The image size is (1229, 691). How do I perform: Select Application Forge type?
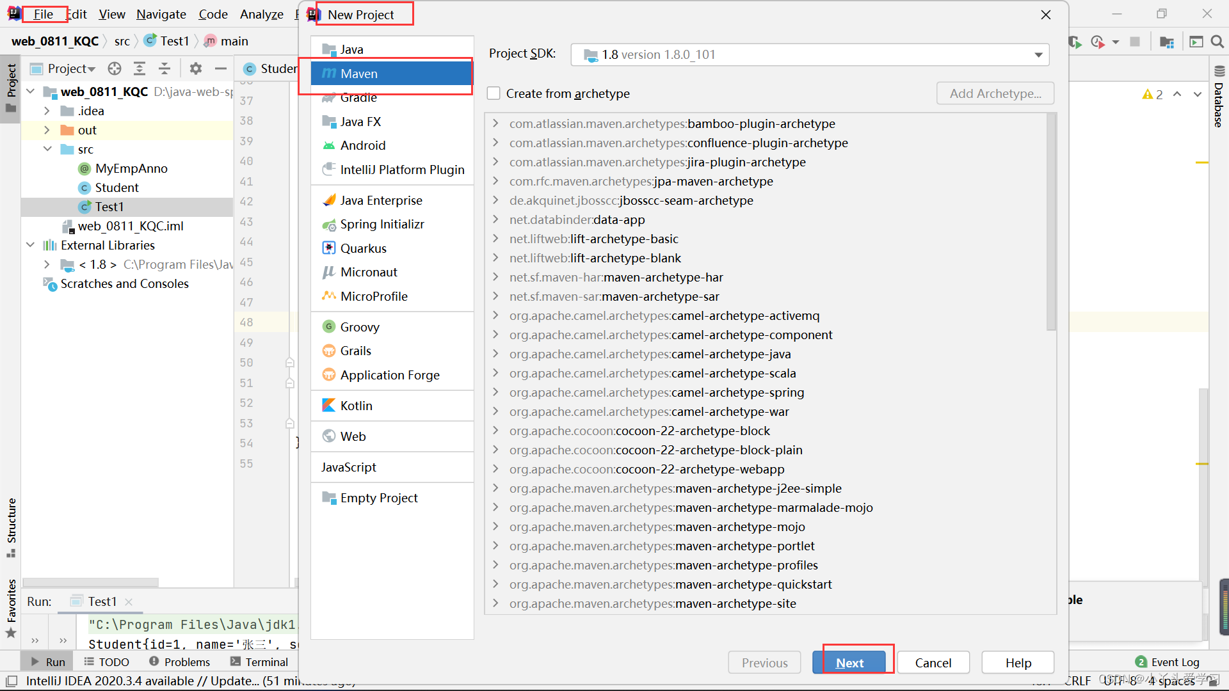click(392, 375)
